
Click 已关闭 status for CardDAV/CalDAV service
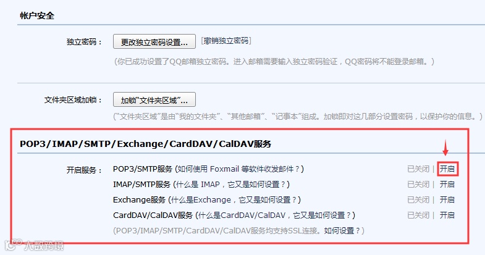pos(418,215)
